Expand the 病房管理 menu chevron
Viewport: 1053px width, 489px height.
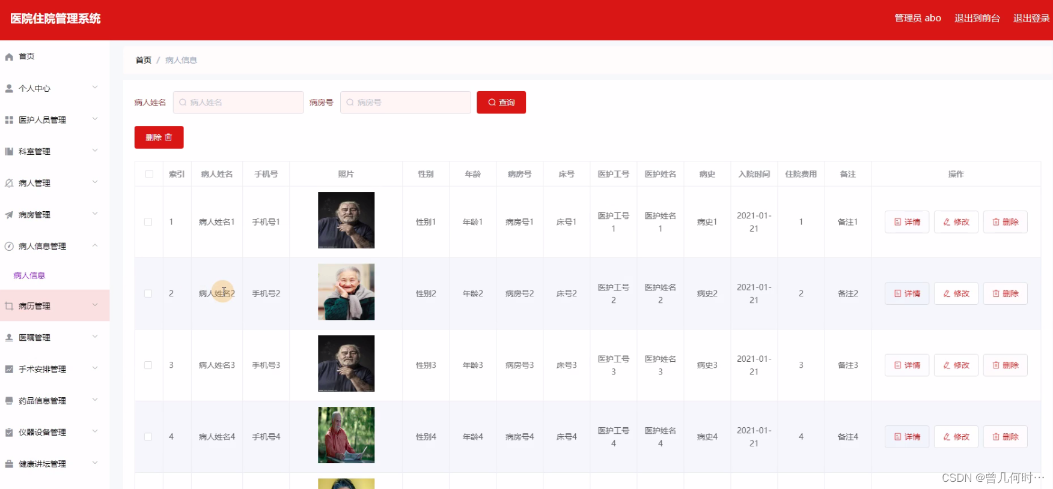point(95,214)
